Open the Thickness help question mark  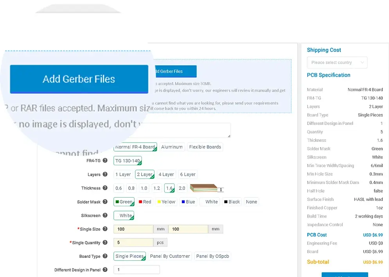(105, 188)
